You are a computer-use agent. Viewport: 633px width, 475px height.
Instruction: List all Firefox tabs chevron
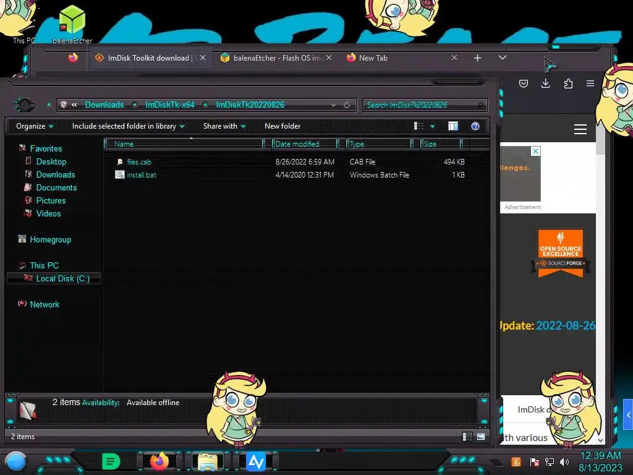(502, 58)
